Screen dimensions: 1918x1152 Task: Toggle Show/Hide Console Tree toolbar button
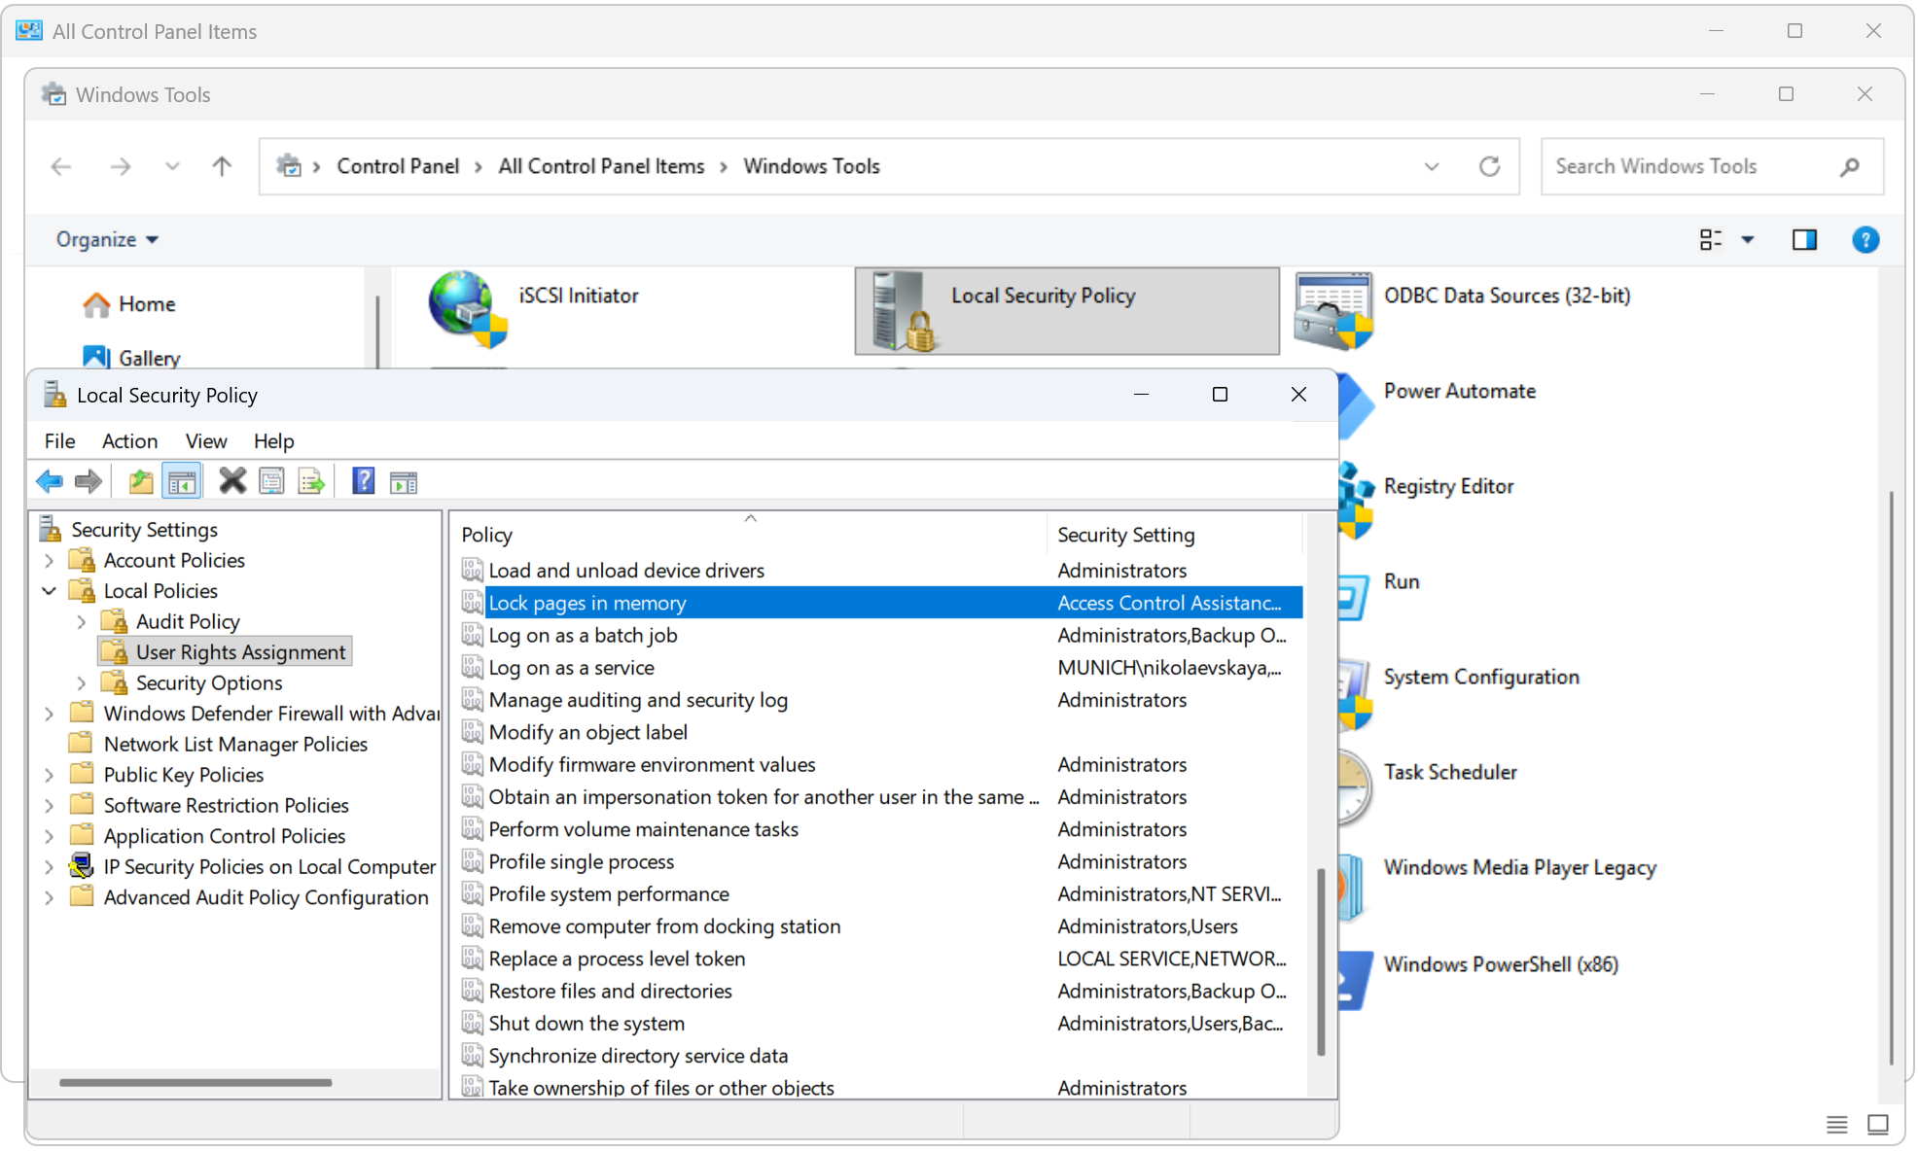coord(182,481)
